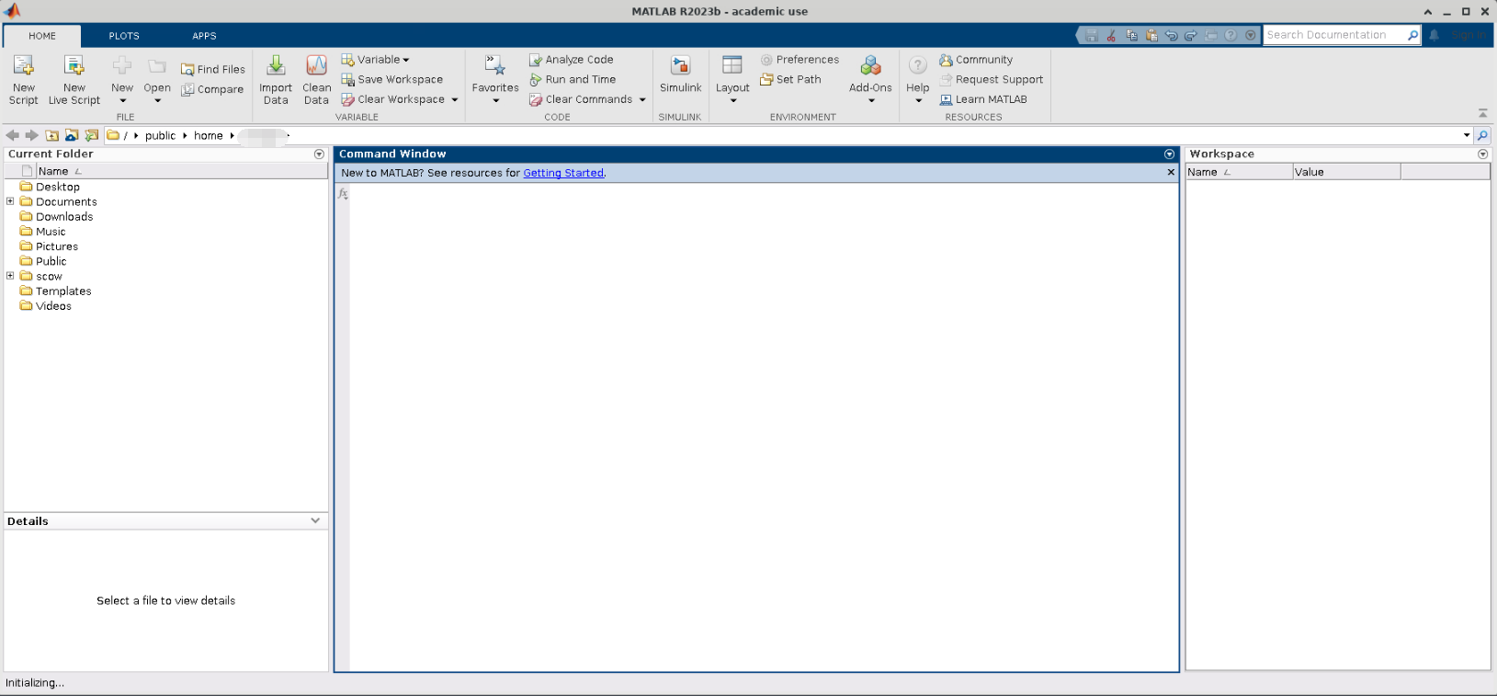Click in the Search Documentation field
Viewport: 1497px width, 696px height.
pos(1333,35)
